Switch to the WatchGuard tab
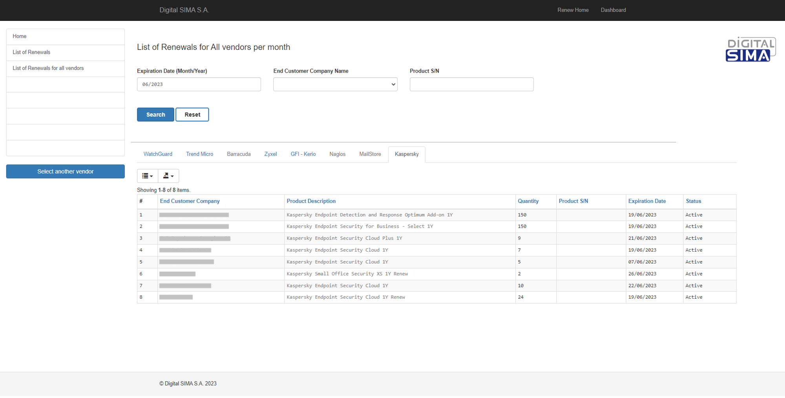This screenshot has width=785, height=398. 158,154
